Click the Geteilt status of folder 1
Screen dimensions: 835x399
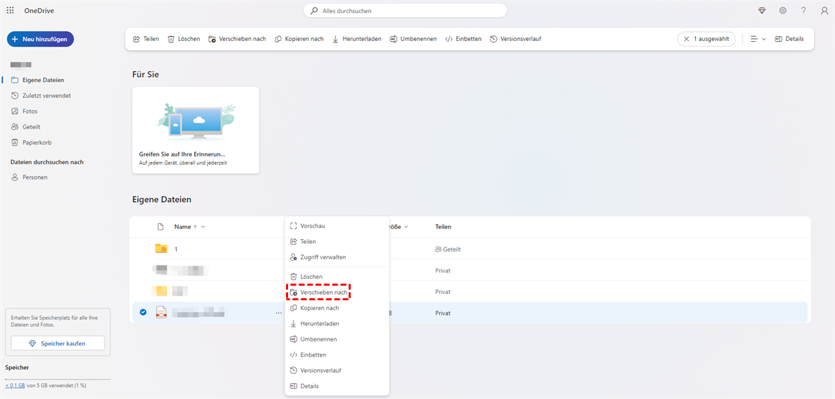pyautogui.click(x=448, y=249)
